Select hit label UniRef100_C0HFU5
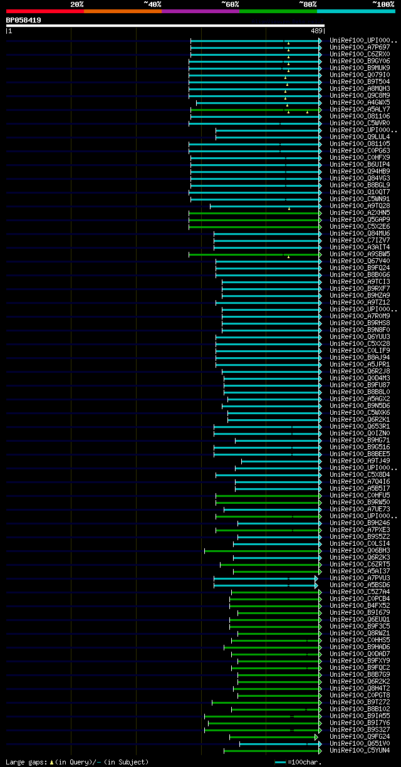Screen dimensions: 401x767 pyautogui.click(x=360, y=496)
